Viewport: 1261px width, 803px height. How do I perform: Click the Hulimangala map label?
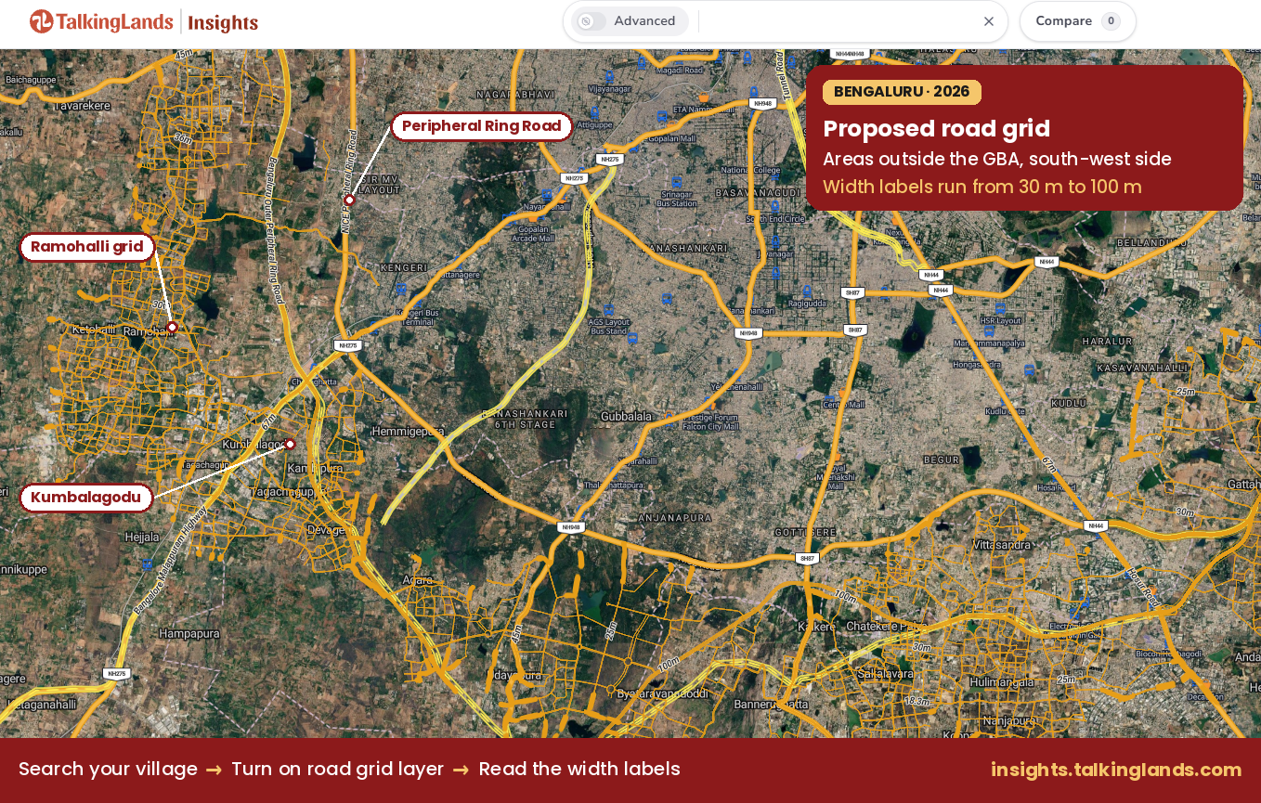1003,682
